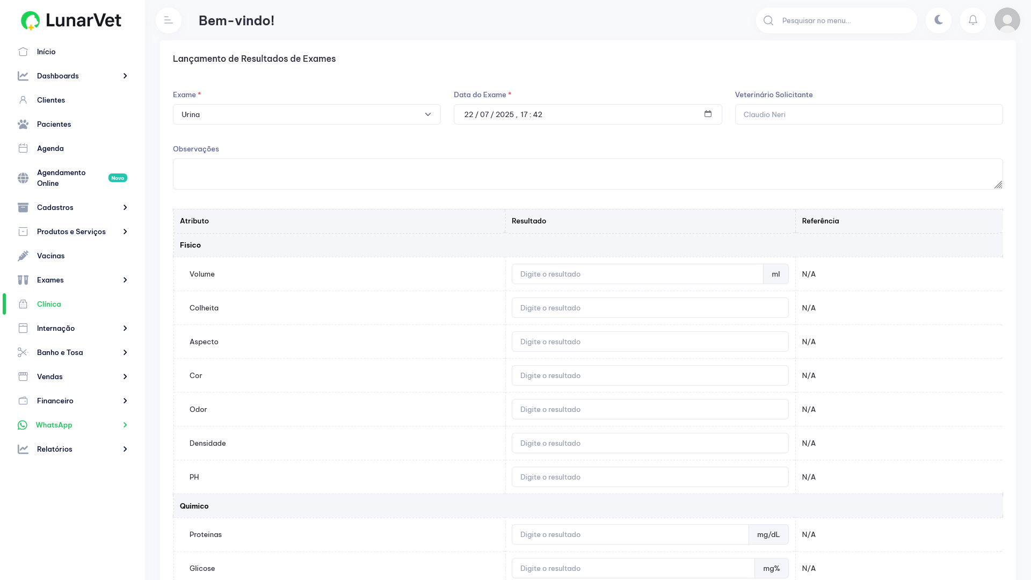Expand the Cadastros submenu chevron
Viewport: 1031px width, 580px height.
pos(125,207)
